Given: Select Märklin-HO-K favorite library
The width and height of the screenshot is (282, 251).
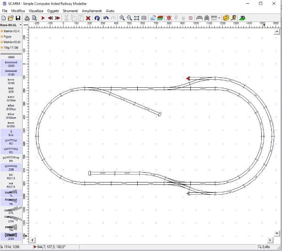Looking at the screenshot, I should pos(11,30).
